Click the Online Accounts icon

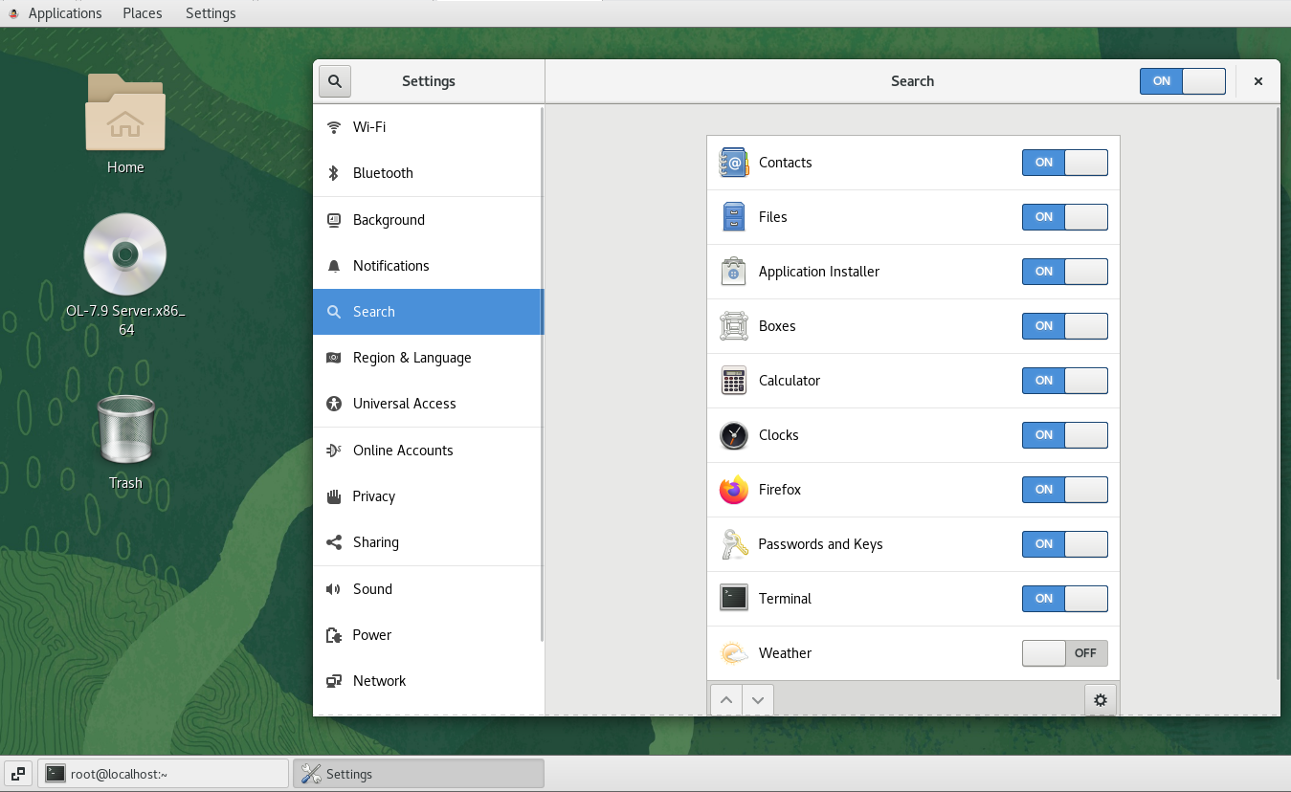pos(334,451)
